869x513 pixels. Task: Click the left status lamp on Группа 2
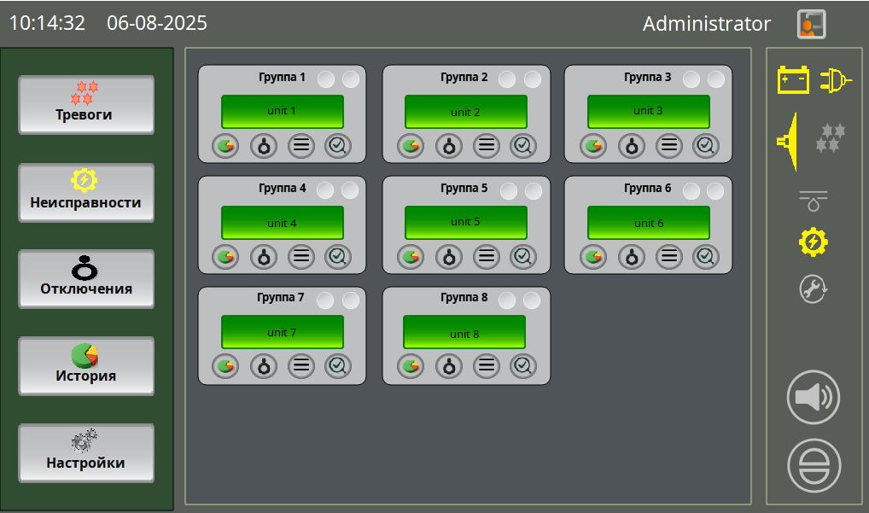click(x=507, y=79)
